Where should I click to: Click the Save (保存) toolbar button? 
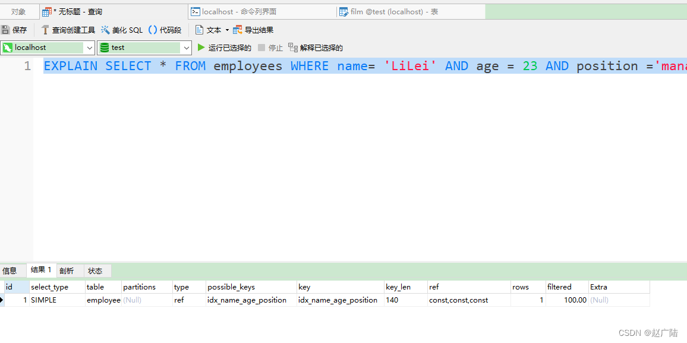point(14,30)
